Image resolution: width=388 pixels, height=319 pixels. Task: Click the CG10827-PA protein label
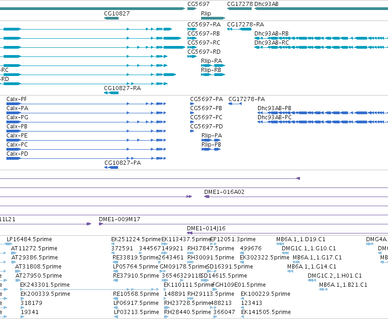[x=123, y=163]
